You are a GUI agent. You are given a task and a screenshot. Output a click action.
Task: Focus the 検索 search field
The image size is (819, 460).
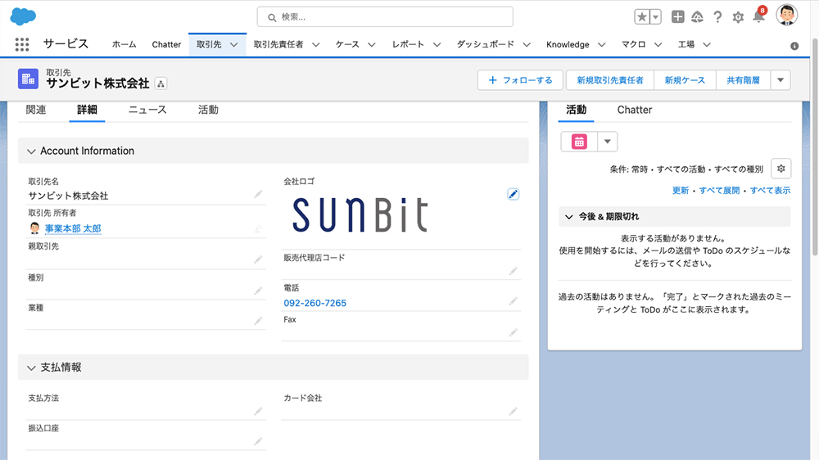click(385, 17)
